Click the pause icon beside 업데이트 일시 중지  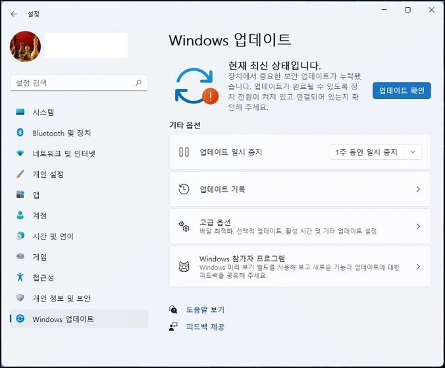pyautogui.click(x=184, y=152)
